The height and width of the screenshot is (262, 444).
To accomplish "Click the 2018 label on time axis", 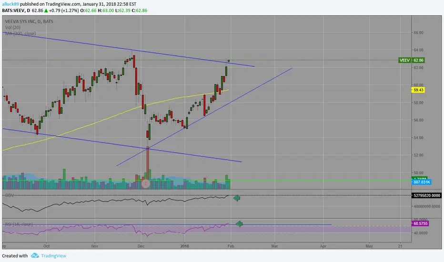I will click(185, 246).
